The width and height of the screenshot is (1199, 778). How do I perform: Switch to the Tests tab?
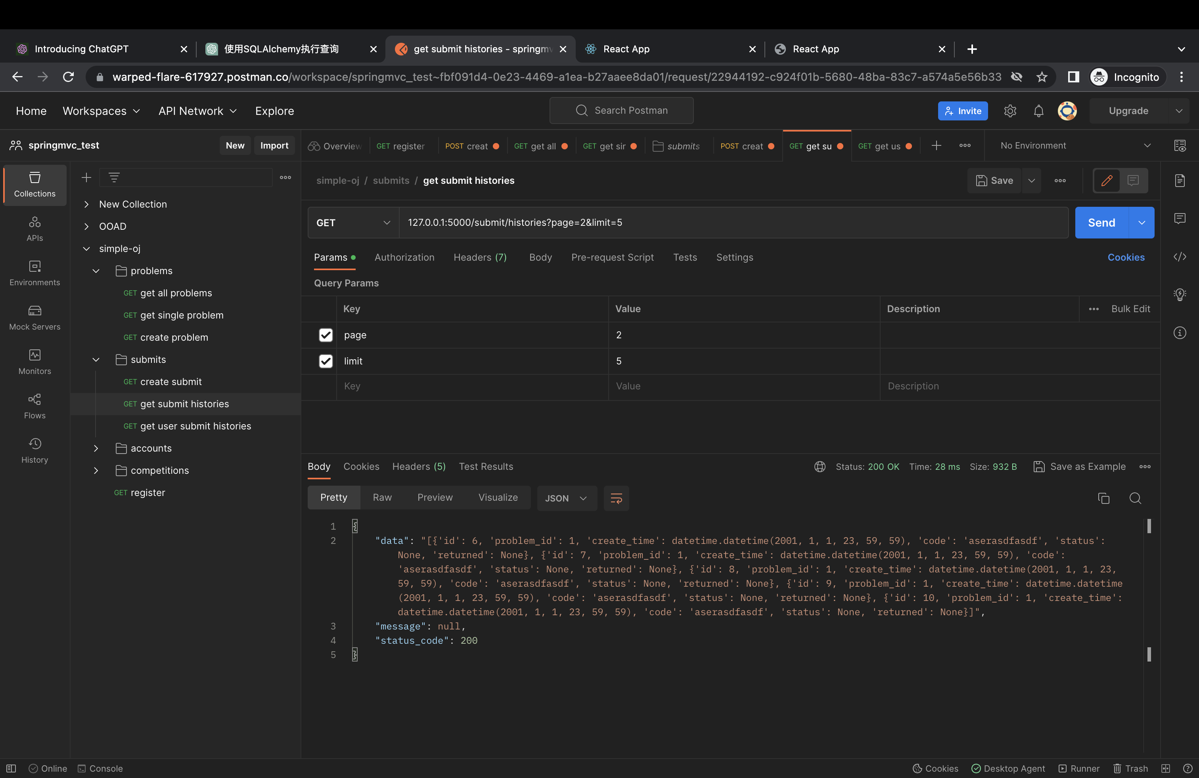(x=685, y=257)
